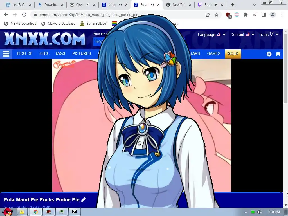The height and width of the screenshot is (216, 288).
Task: Open Chrome from the taskbar
Action: (36, 212)
